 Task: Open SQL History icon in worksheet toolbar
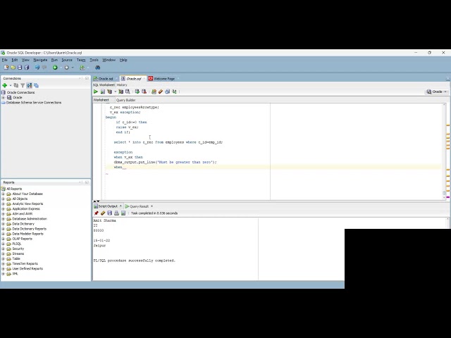[x=168, y=92]
